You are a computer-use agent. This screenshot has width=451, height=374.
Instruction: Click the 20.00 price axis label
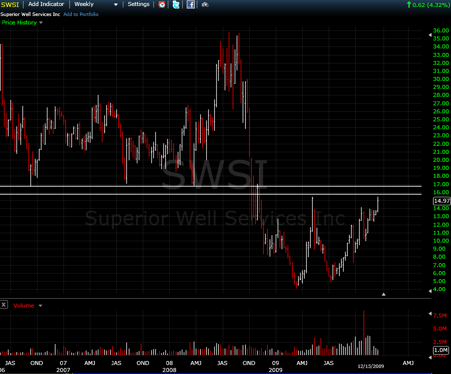[441, 160]
